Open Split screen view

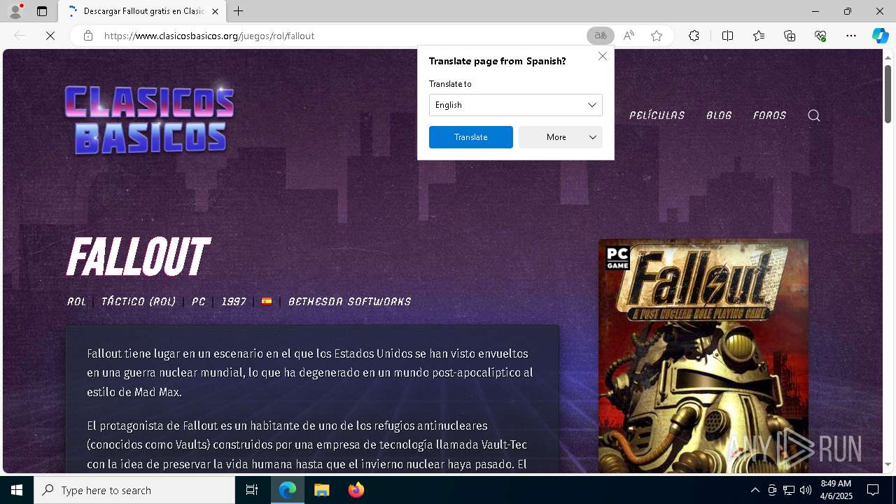727,36
